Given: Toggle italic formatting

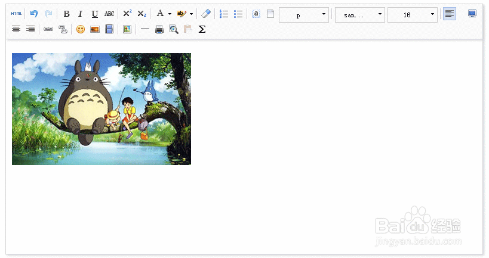Looking at the screenshot, I should [81, 14].
